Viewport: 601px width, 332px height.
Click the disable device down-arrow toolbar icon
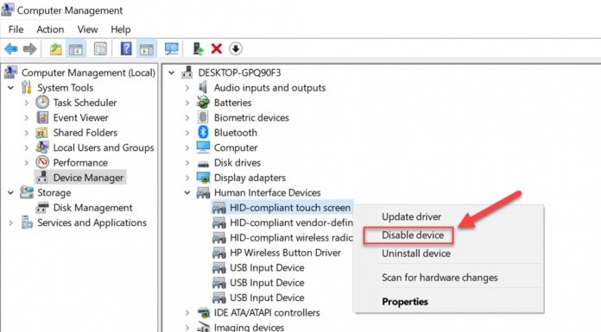pyautogui.click(x=236, y=48)
